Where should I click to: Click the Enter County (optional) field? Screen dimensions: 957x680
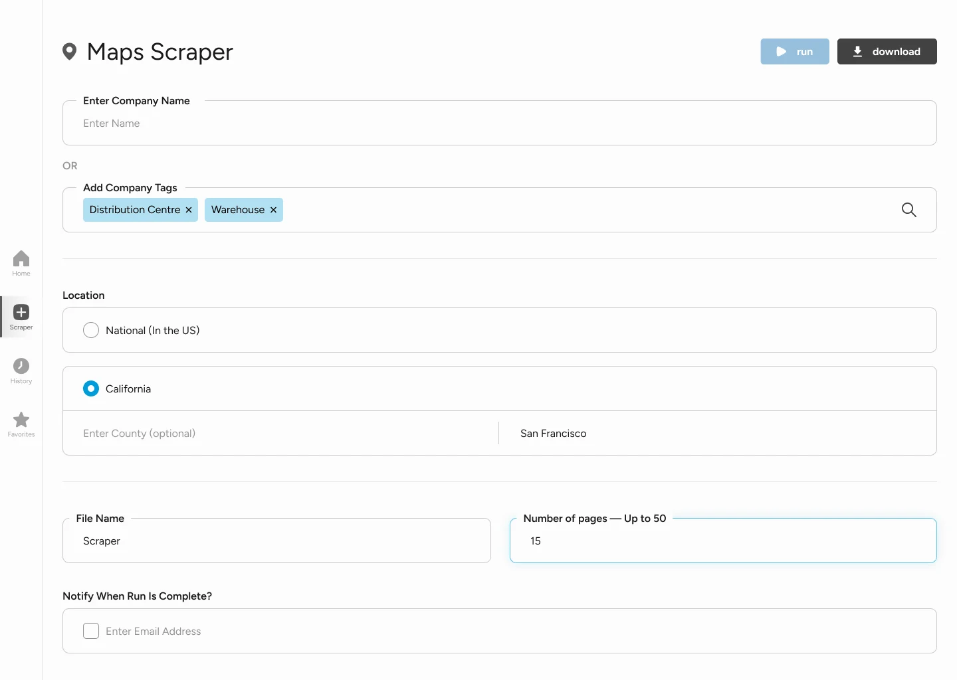pos(280,433)
